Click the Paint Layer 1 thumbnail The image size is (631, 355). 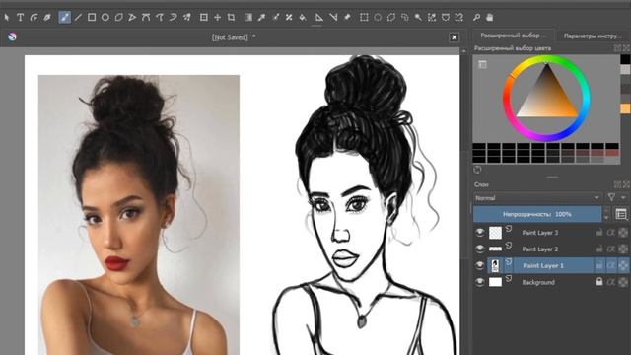(495, 265)
